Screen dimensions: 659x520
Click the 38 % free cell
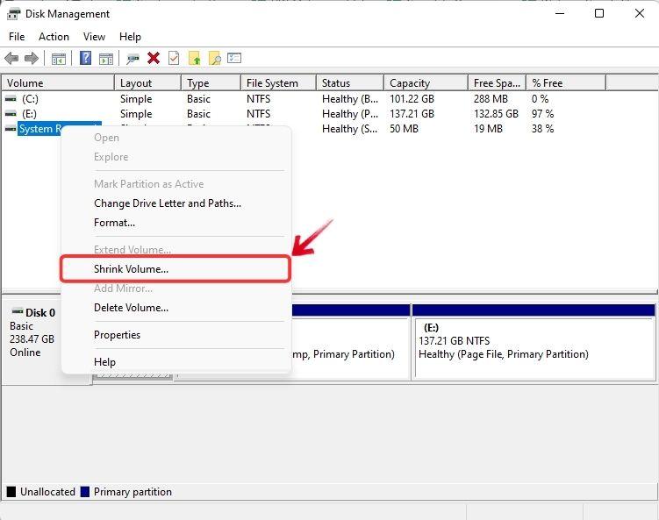coord(542,129)
